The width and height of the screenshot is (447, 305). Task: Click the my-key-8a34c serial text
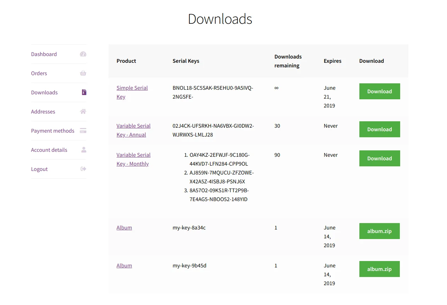click(x=189, y=228)
